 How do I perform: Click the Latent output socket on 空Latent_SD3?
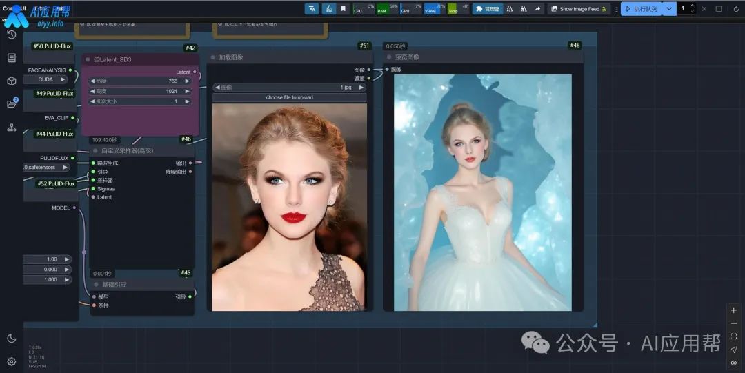coord(195,72)
